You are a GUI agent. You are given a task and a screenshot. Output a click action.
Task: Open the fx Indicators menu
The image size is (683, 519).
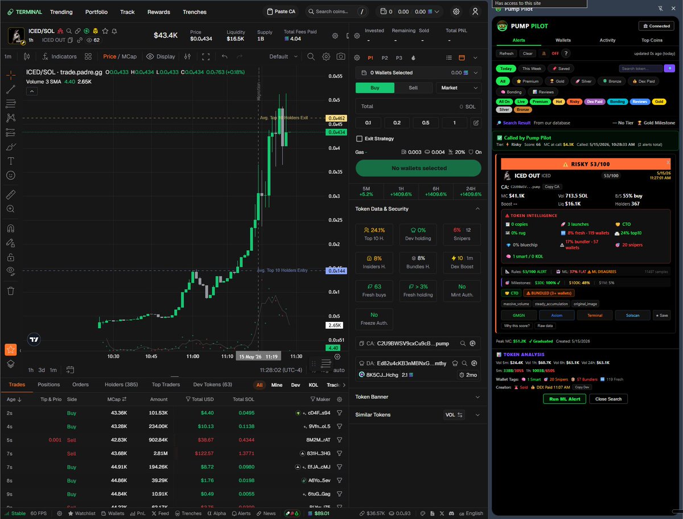(59, 56)
